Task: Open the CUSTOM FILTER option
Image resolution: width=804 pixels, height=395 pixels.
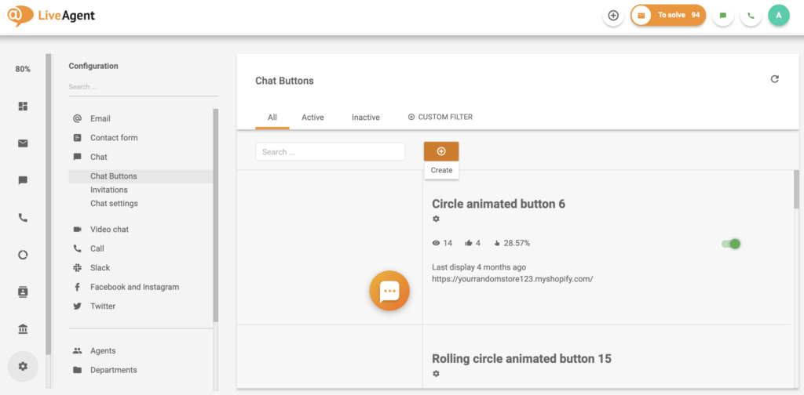Action: pyautogui.click(x=440, y=117)
